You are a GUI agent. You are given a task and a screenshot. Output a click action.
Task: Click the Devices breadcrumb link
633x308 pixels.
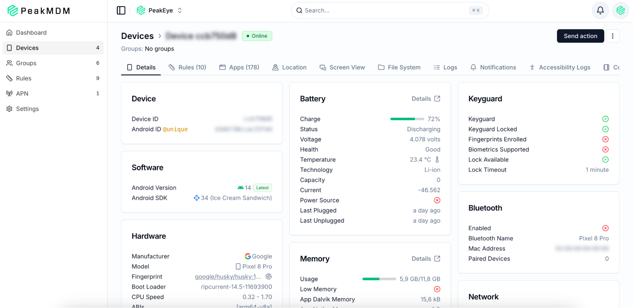[137, 36]
